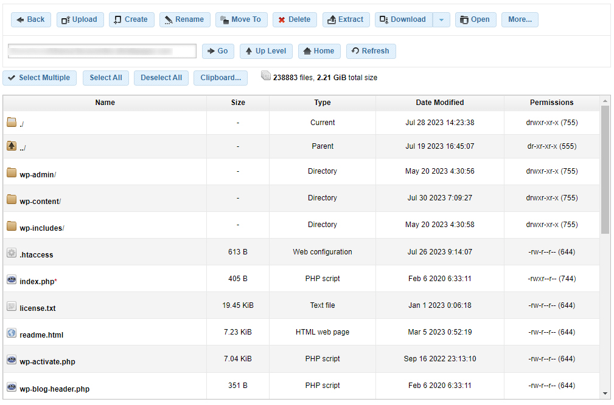Upload a new file

coord(80,19)
